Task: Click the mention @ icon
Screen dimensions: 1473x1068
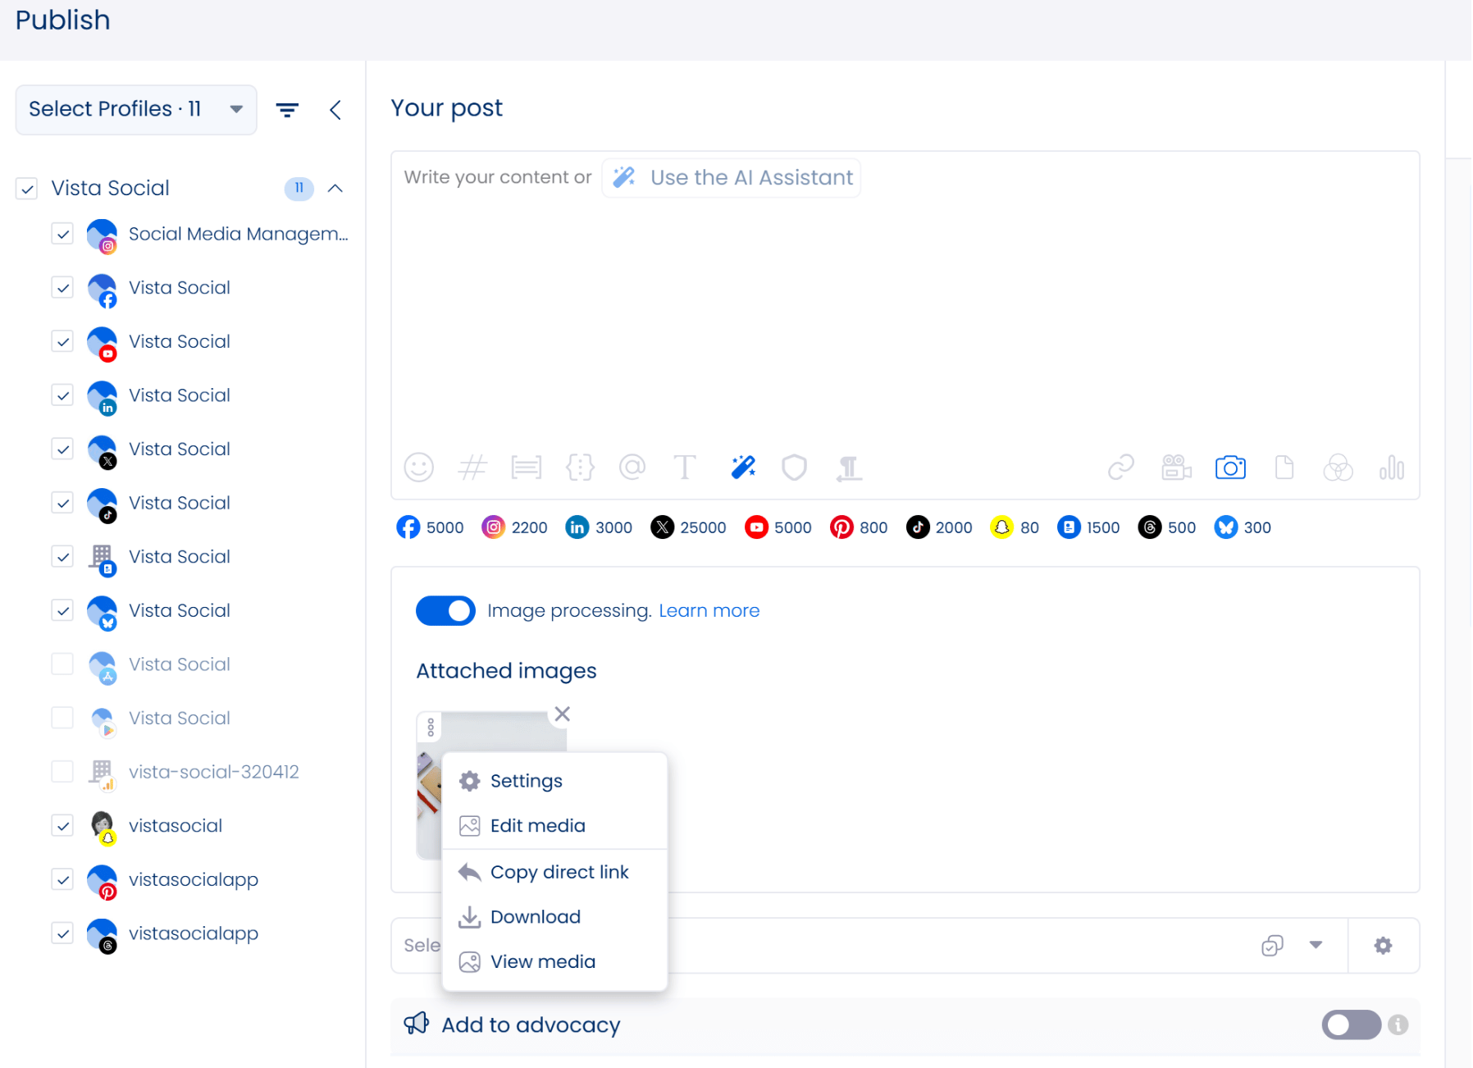Action: [632, 468]
